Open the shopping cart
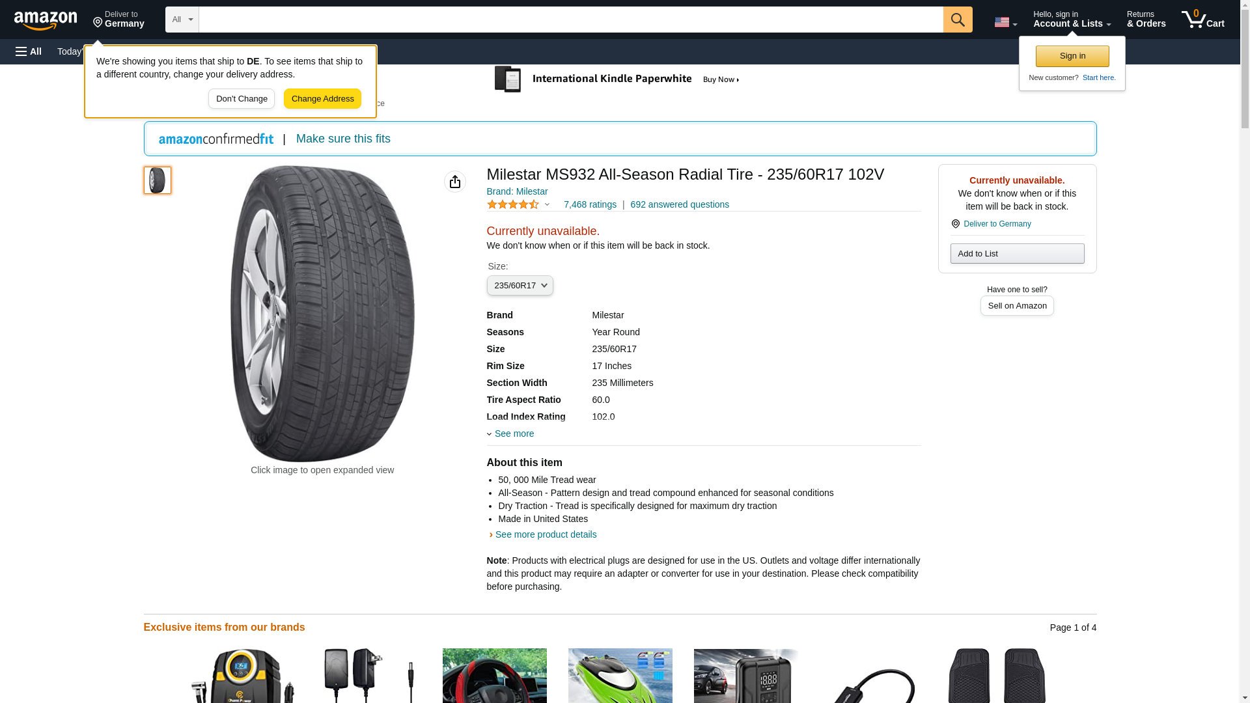The image size is (1250, 703). (1202, 20)
